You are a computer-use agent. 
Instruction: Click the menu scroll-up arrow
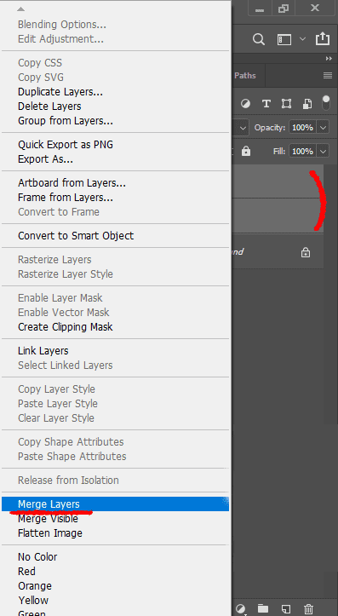pyautogui.click(x=20, y=9)
